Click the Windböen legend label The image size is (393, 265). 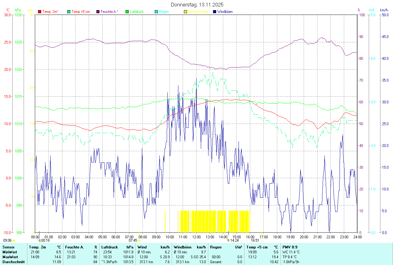[x=225, y=12]
